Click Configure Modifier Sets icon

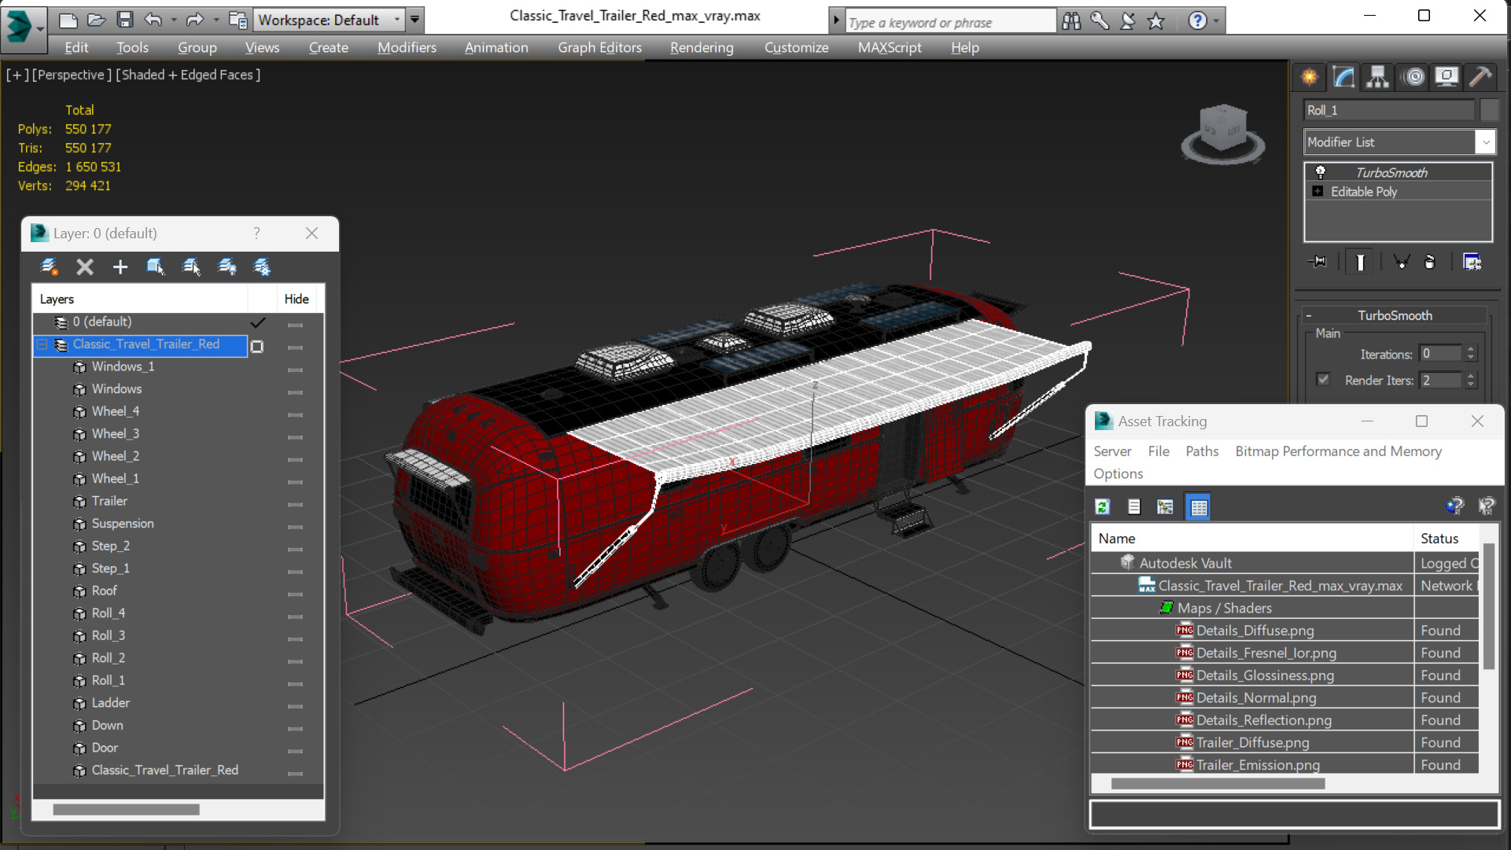pyautogui.click(x=1472, y=262)
